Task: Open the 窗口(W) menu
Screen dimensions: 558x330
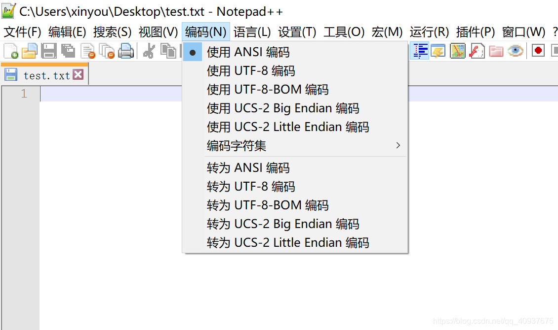Action: [523, 32]
